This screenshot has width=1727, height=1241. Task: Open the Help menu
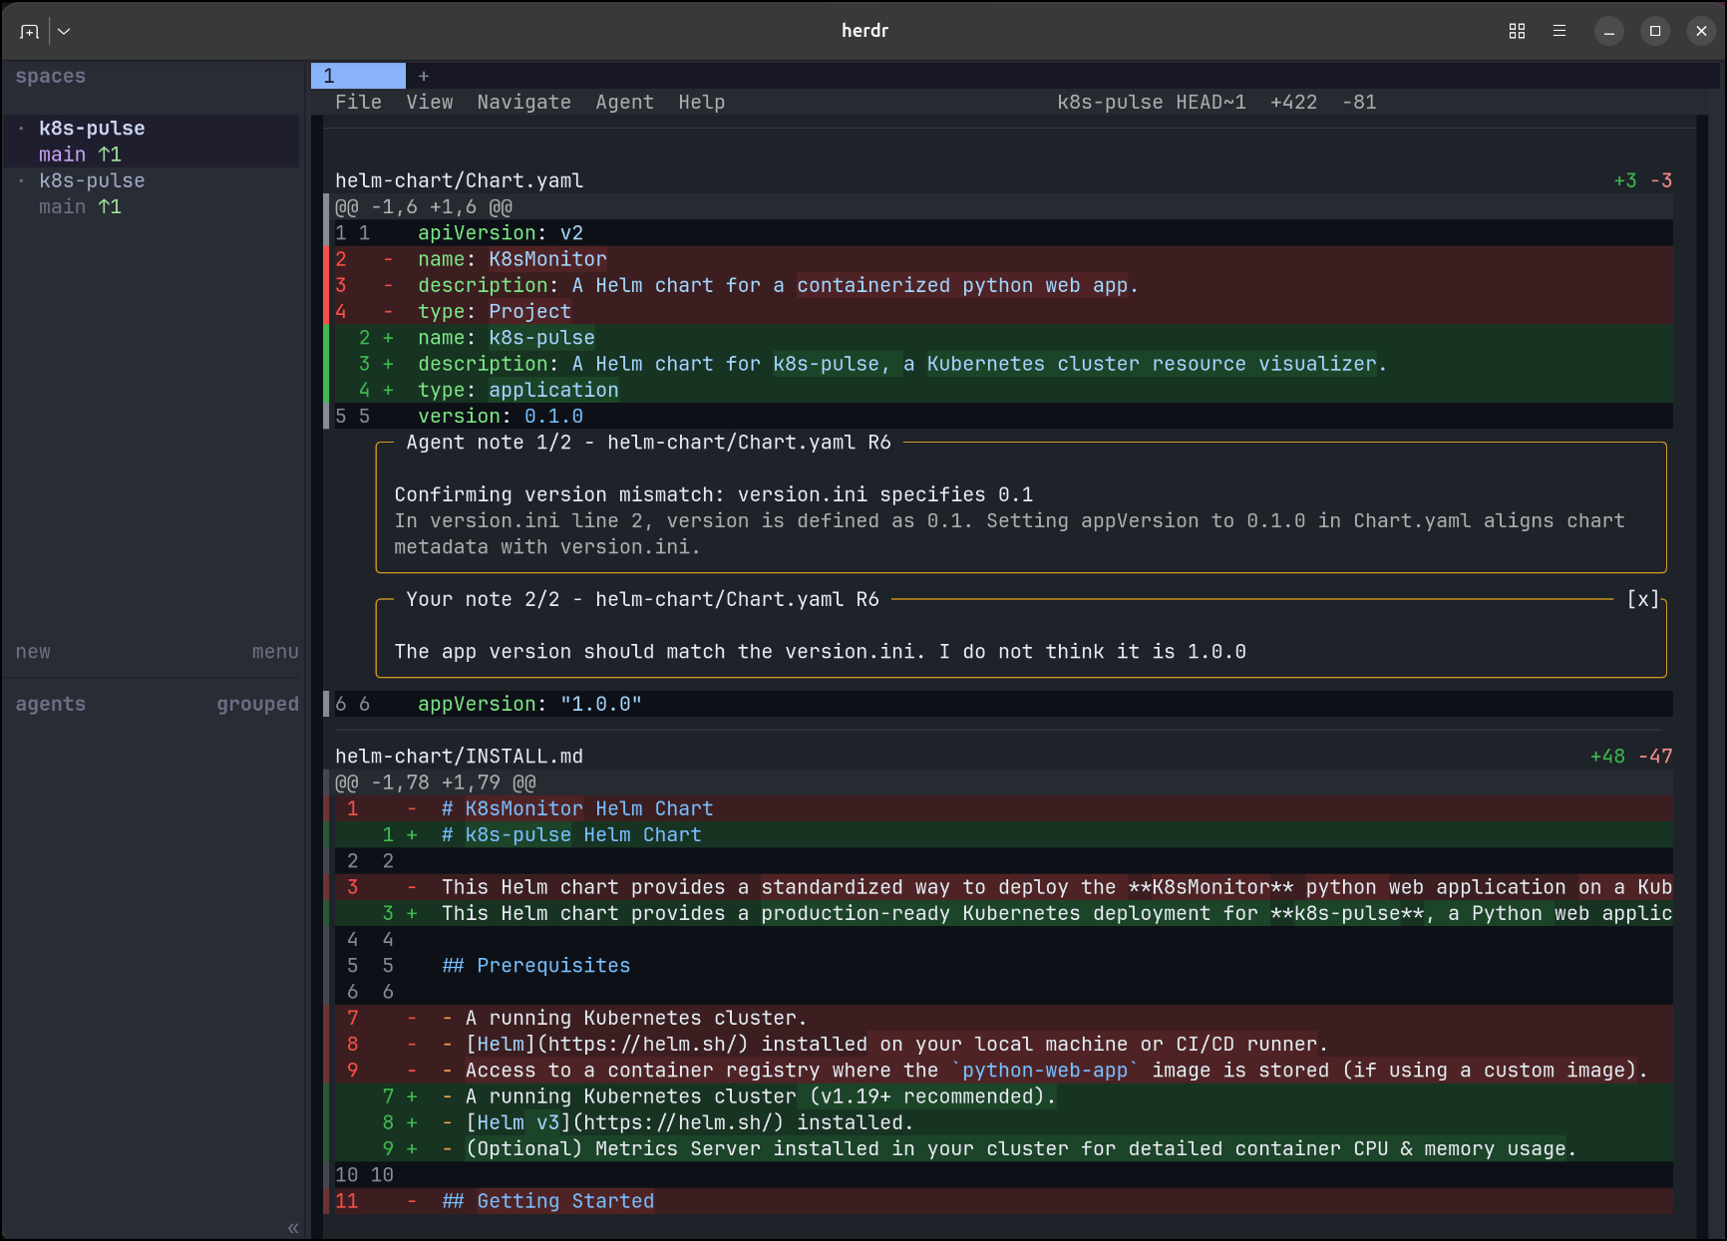(x=702, y=102)
